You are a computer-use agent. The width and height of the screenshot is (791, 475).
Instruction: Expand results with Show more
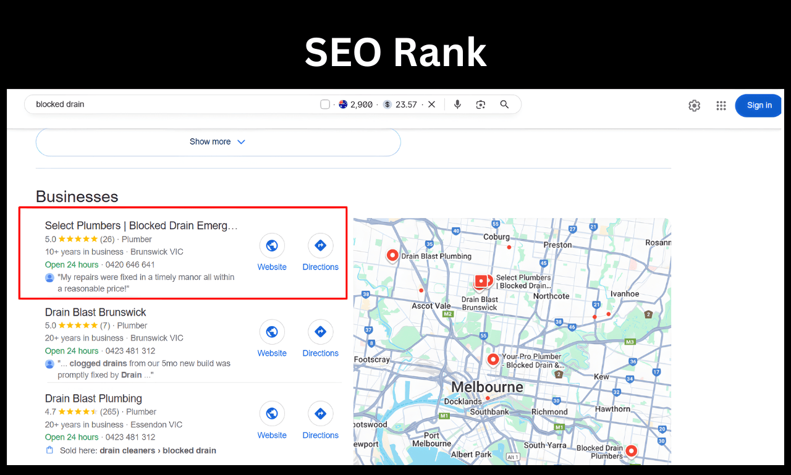pyautogui.click(x=210, y=141)
